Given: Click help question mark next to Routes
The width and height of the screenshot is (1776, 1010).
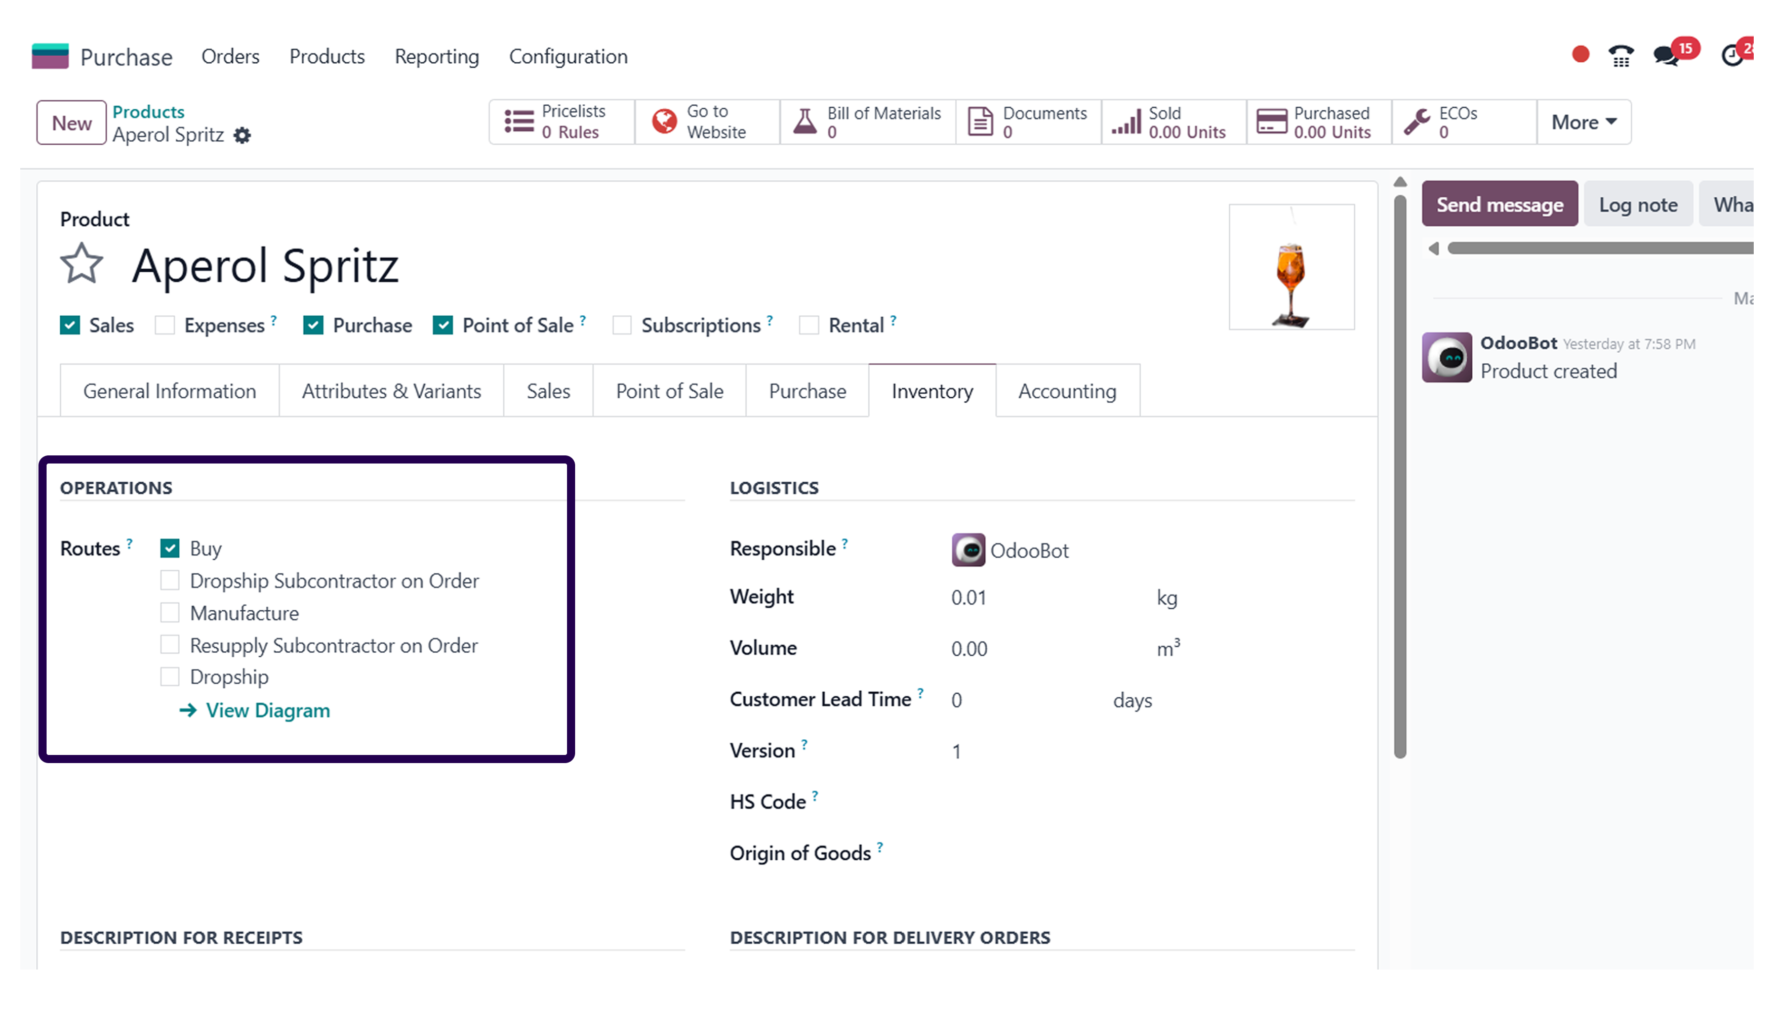Looking at the screenshot, I should tap(129, 543).
